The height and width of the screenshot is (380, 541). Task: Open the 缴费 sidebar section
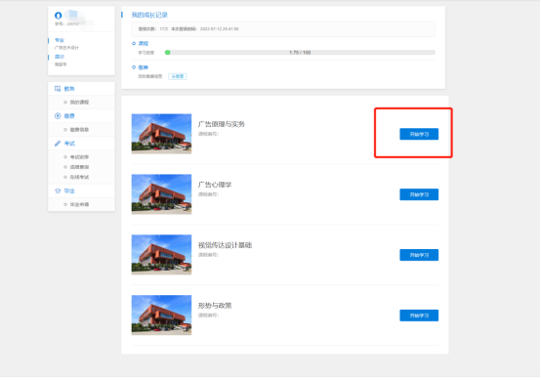(x=81, y=116)
